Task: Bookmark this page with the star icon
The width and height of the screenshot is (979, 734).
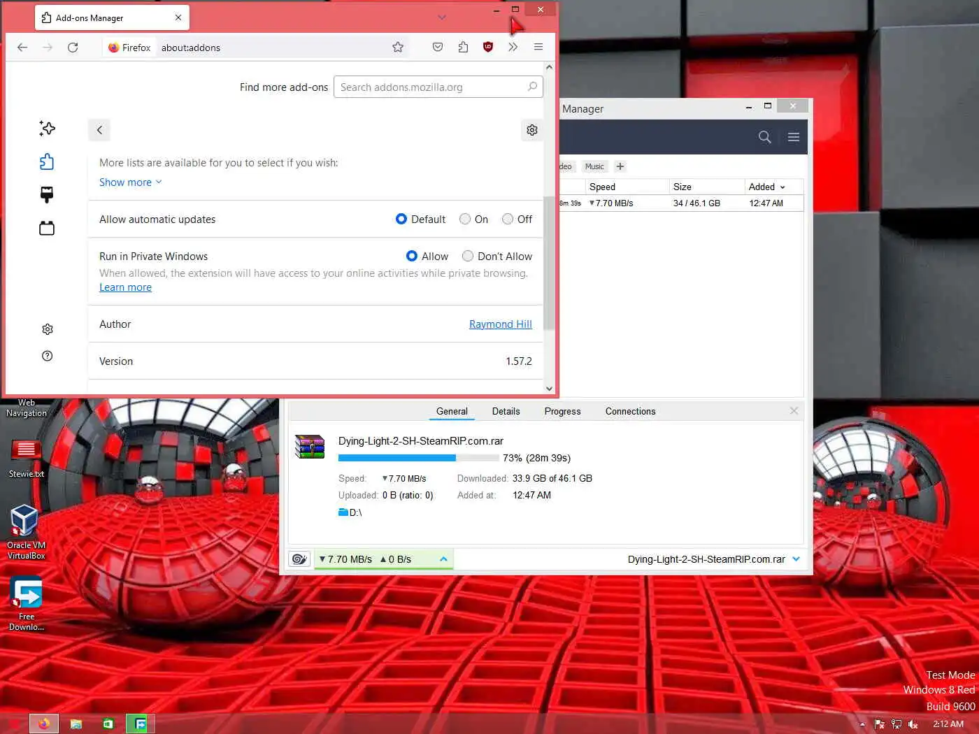Action: (x=398, y=47)
